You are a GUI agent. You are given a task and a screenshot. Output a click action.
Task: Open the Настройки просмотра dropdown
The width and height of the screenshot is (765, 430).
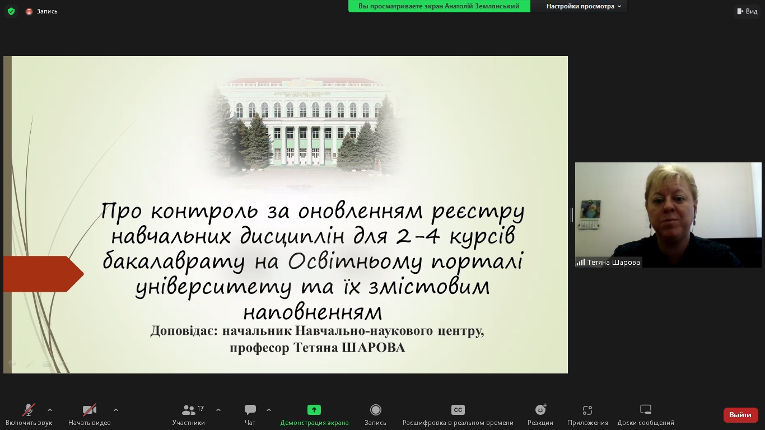point(584,6)
